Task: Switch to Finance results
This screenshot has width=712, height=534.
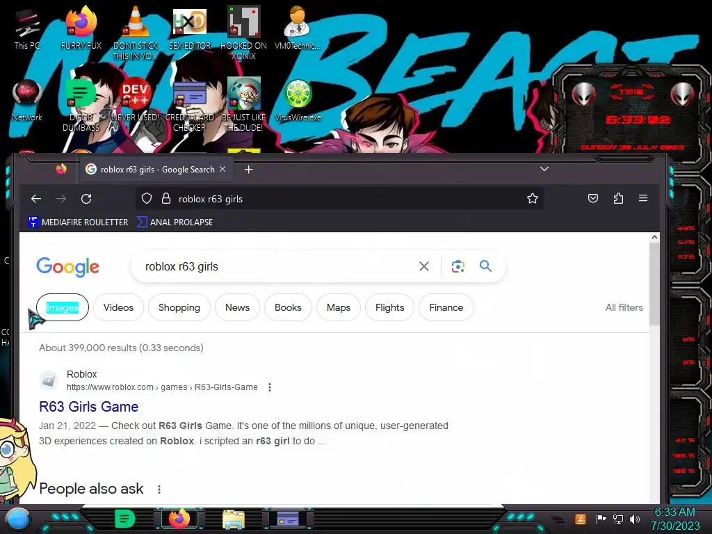Action: click(446, 307)
